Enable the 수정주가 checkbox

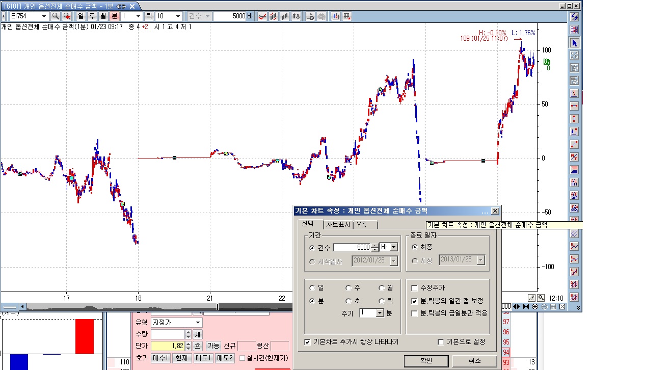(414, 288)
